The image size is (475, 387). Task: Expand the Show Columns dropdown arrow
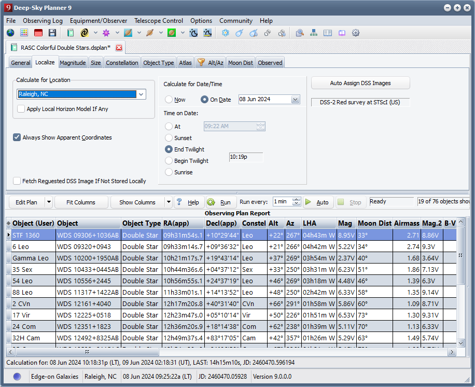[x=168, y=202]
